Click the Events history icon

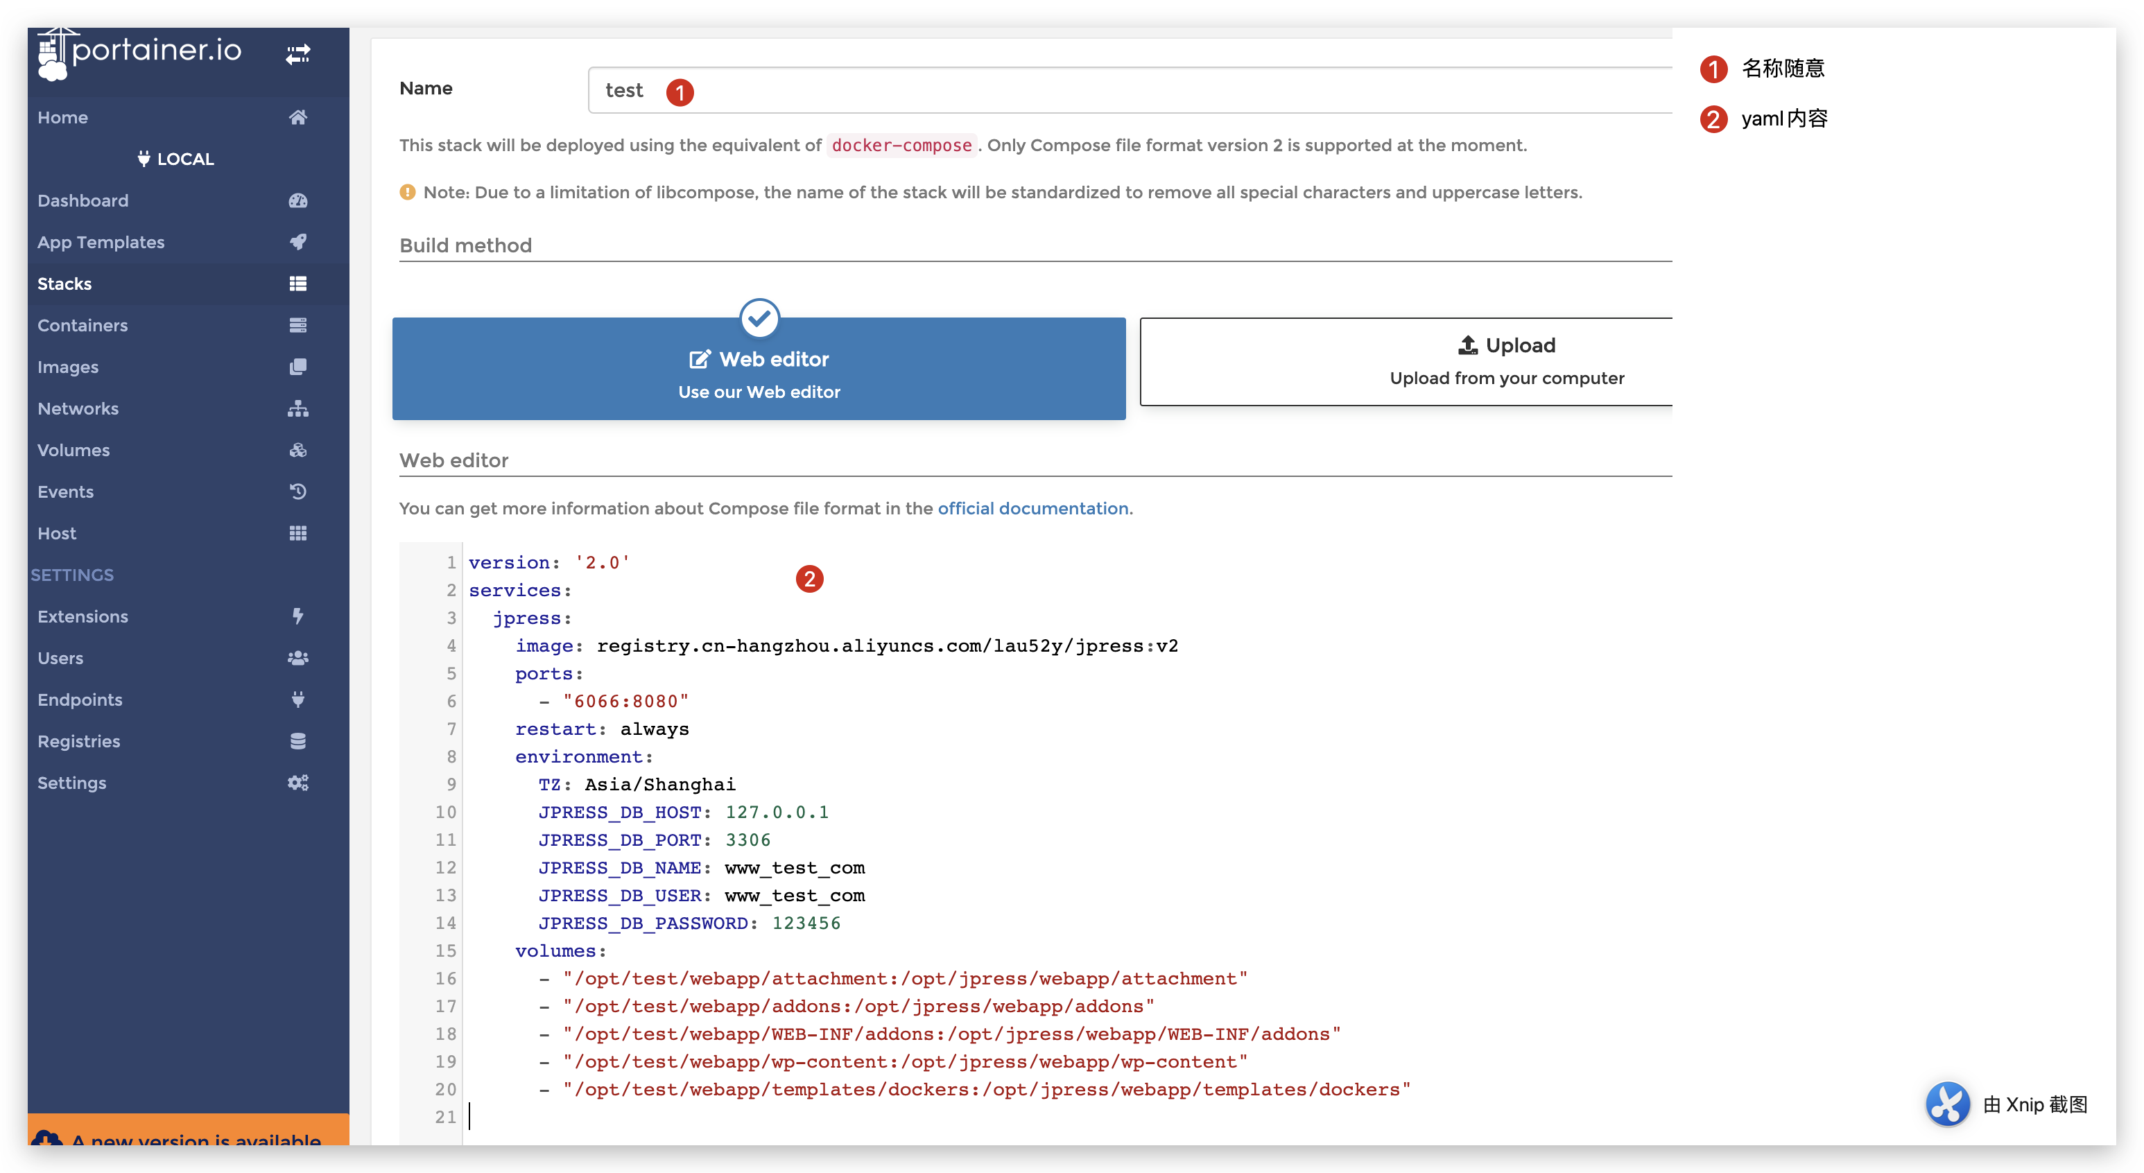pos(298,492)
